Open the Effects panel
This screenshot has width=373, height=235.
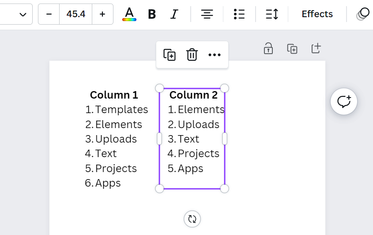click(x=317, y=14)
